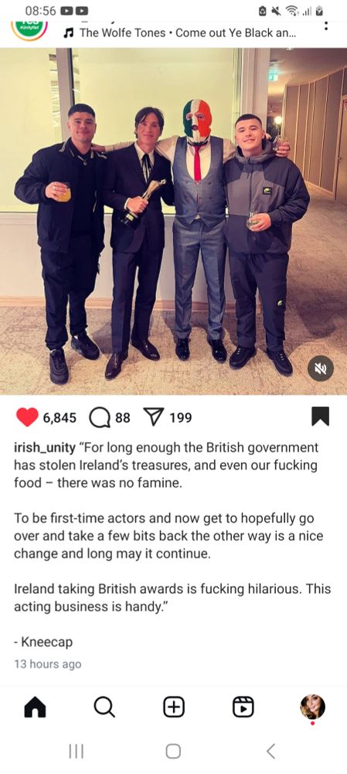Tap the 88 comments count

(123, 418)
